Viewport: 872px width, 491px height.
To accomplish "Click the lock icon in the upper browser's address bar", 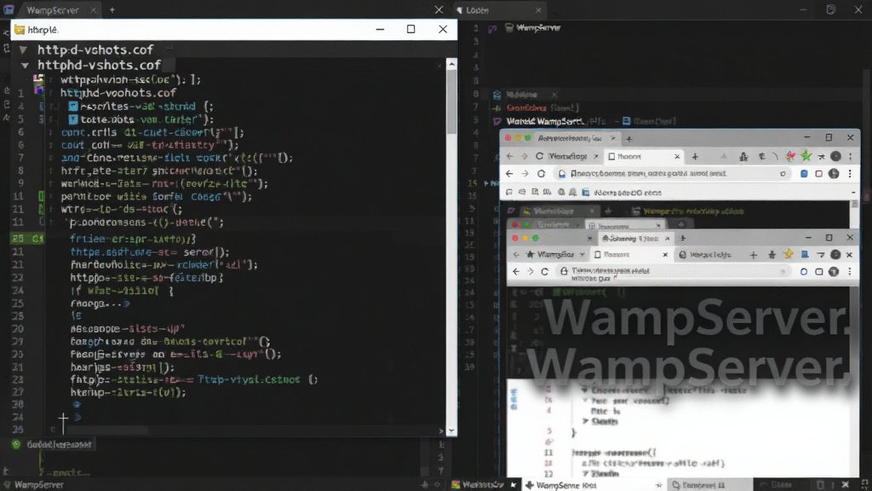I will pos(562,174).
